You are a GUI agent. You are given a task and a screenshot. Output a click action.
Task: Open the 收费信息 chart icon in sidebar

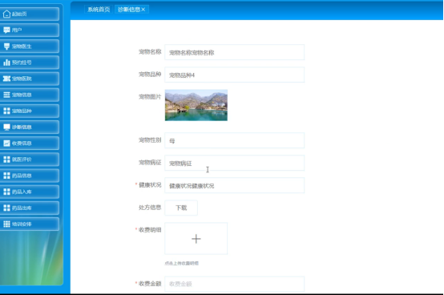pos(6,143)
